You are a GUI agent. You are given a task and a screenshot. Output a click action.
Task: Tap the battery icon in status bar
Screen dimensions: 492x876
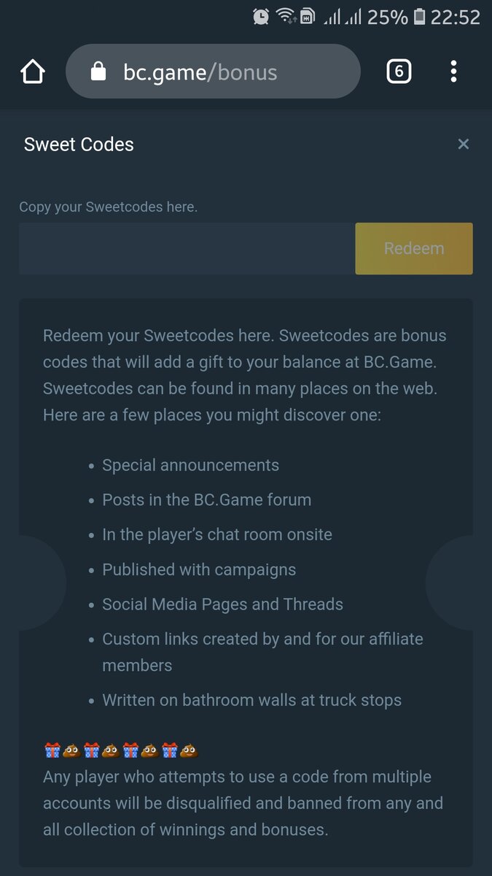pos(419,16)
